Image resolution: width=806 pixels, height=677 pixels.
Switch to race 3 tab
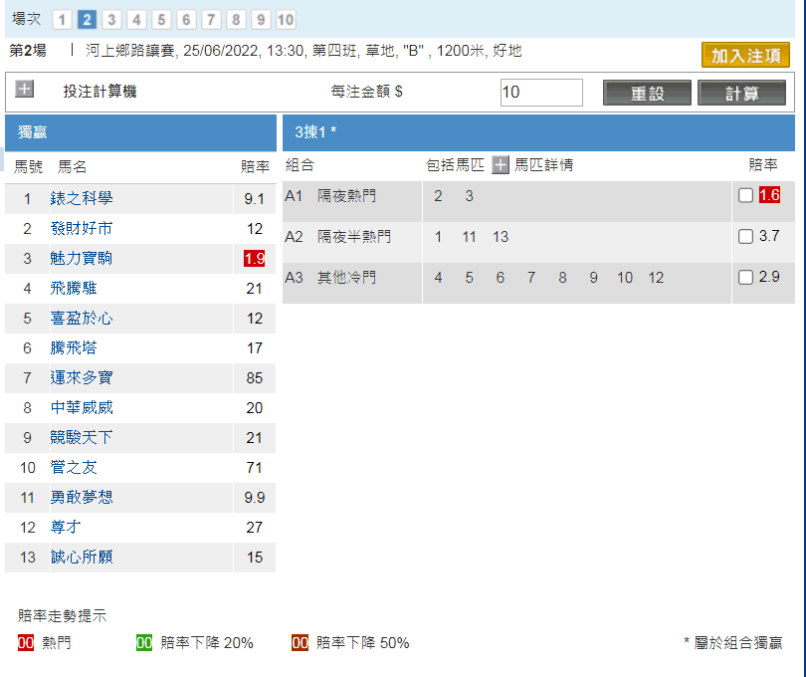pyautogui.click(x=111, y=20)
